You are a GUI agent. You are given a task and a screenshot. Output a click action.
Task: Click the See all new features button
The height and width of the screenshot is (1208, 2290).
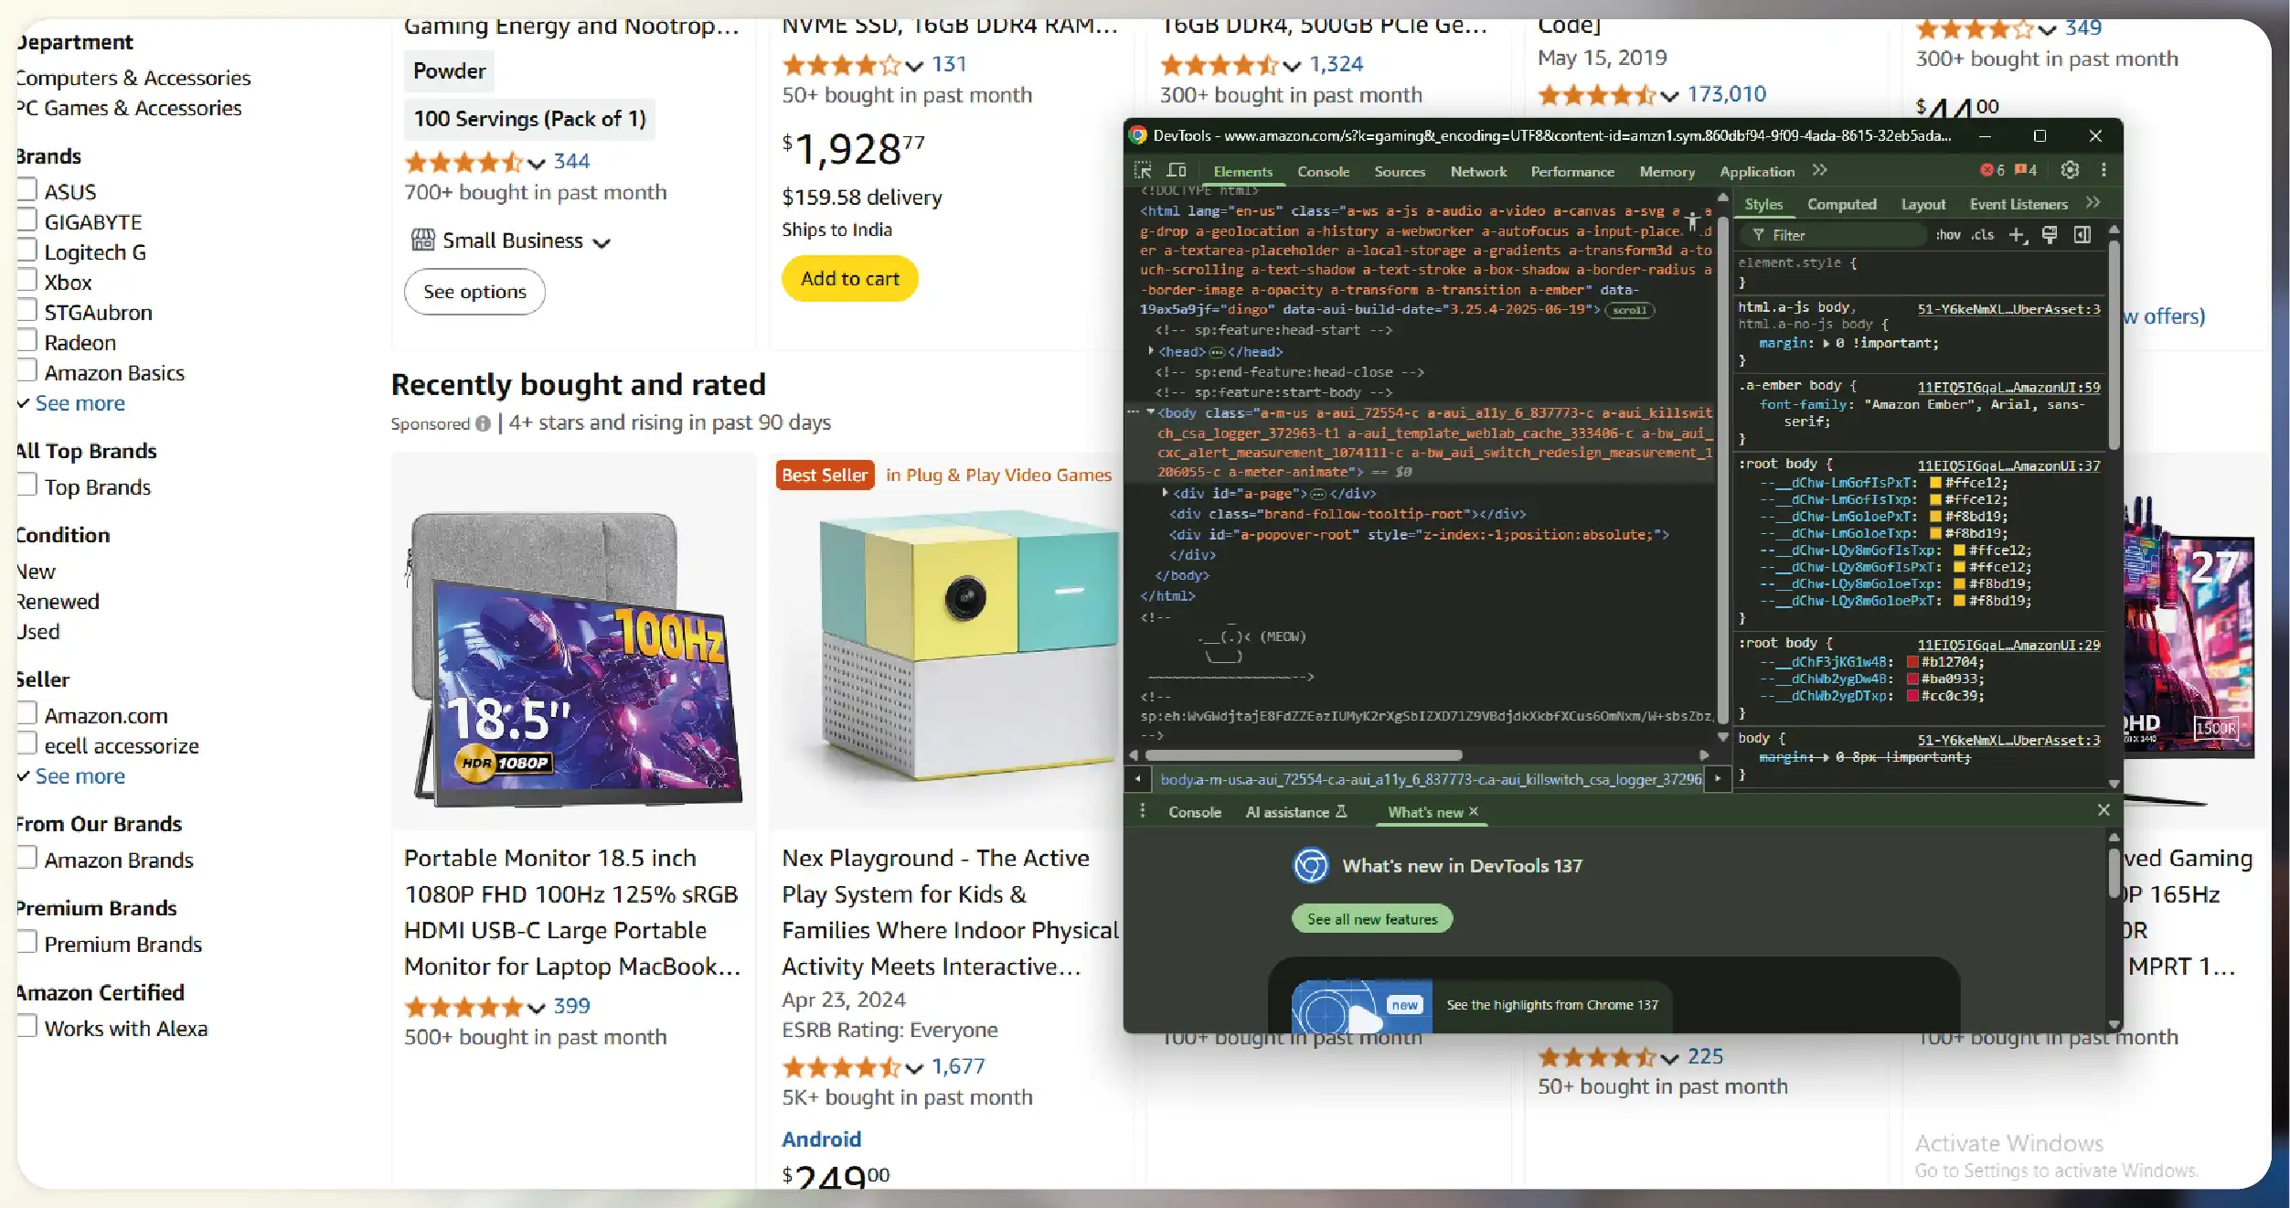tap(1371, 918)
